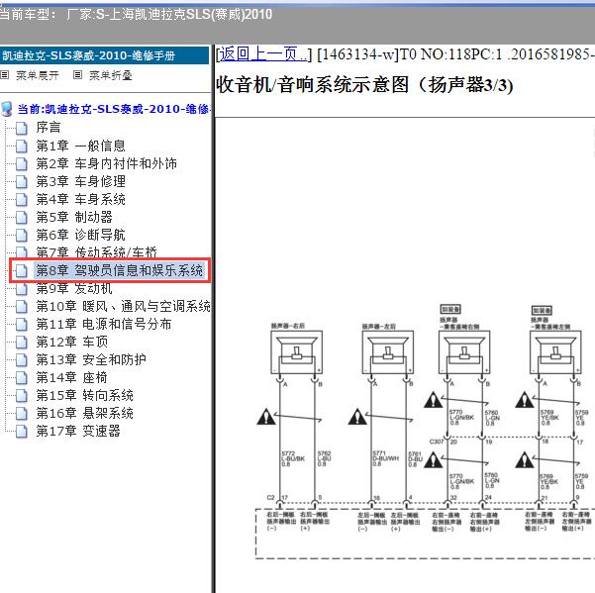
Task: Open 第10章 暖风、通风与空调系统
Action: [123, 306]
